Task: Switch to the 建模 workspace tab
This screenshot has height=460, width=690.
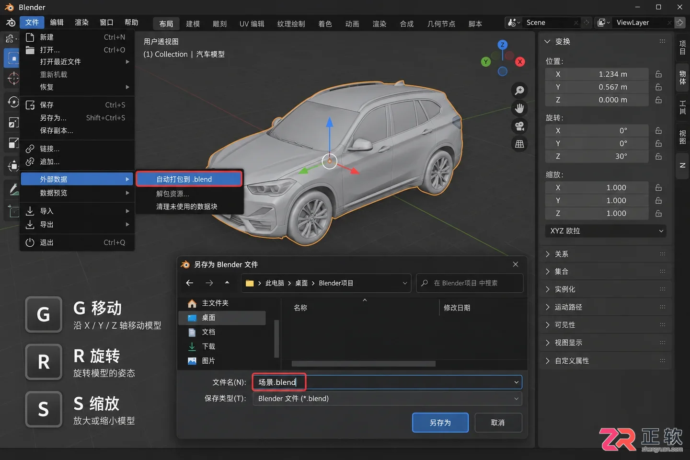Action: [x=193, y=24]
